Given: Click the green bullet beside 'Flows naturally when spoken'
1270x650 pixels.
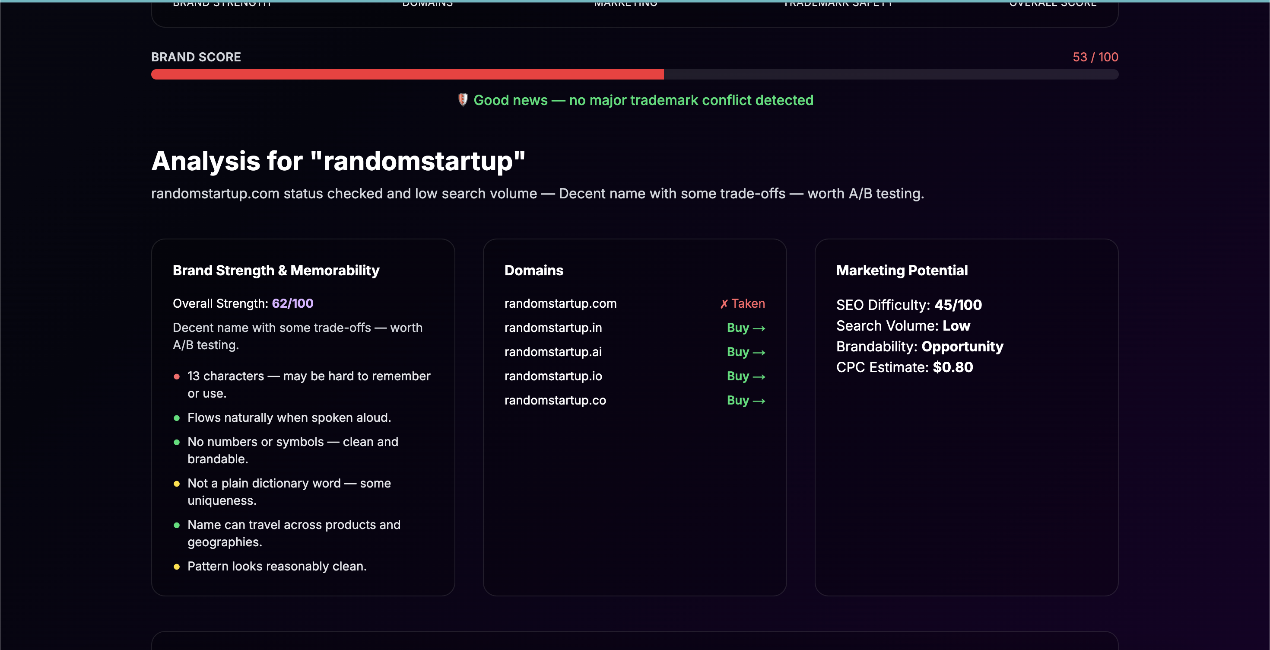Looking at the screenshot, I should (178, 418).
